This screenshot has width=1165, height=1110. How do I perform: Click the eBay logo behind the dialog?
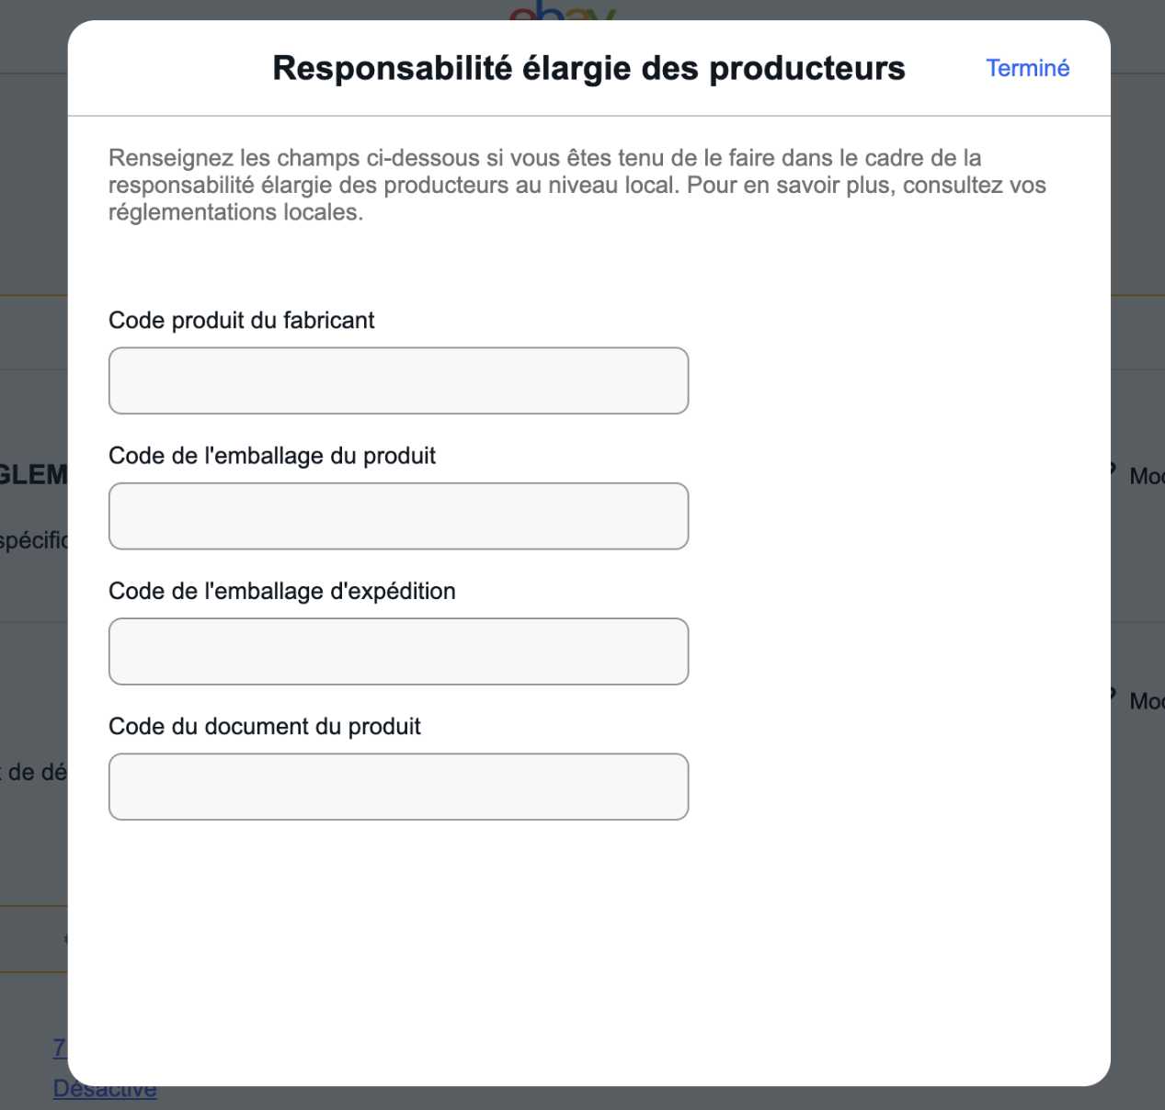point(562,11)
